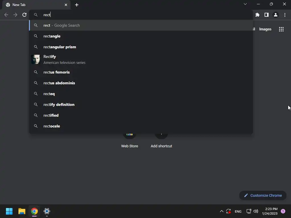291x218 pixels.
Task: Select the 'rectocele' suggestion
Action: [x=141, y=126]
